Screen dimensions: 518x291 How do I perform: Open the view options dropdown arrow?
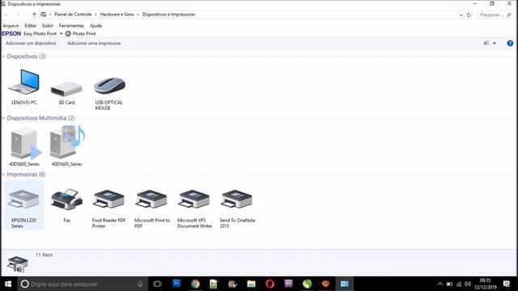[495, 43]
